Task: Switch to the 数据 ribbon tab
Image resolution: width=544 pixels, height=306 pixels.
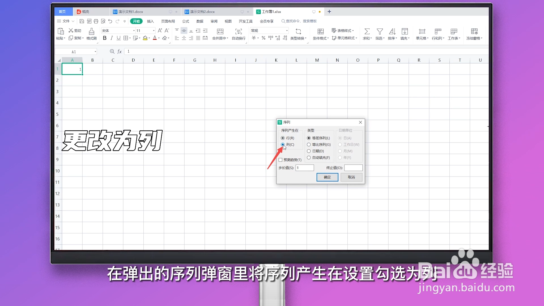Action: click(x=199, y=21)
